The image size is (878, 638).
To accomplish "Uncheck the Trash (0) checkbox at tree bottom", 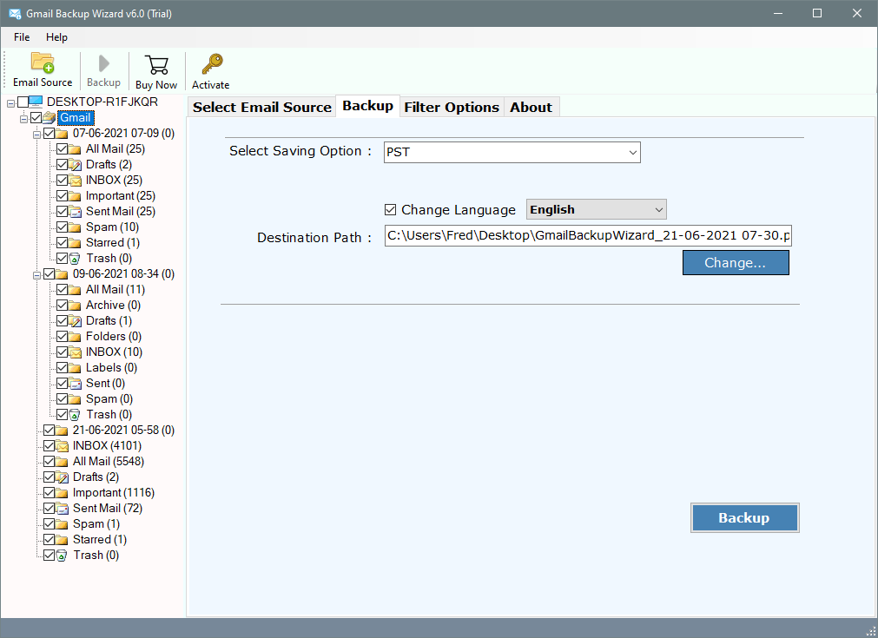I will tap(50, 556).
